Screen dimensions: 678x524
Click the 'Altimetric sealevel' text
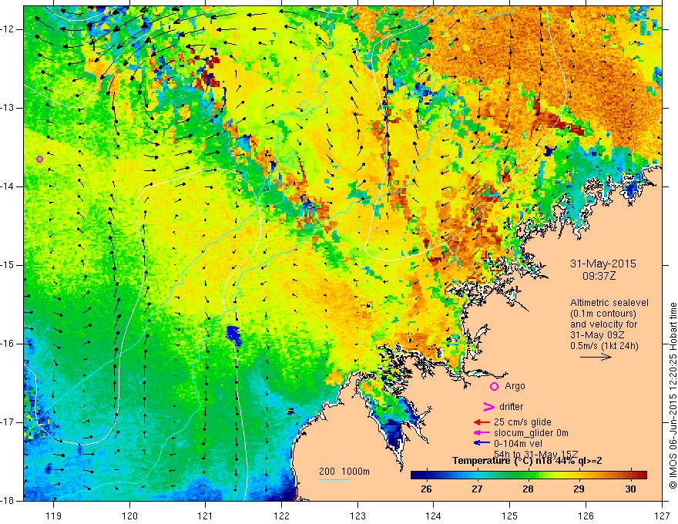609,303
